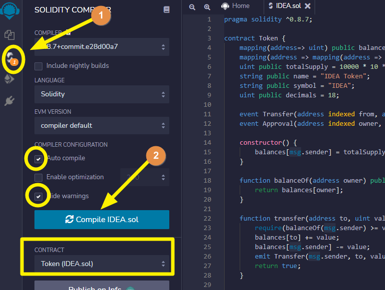Click 'contract Token {' code line
The width and height of the screenshot is (385, 290).
255,38
